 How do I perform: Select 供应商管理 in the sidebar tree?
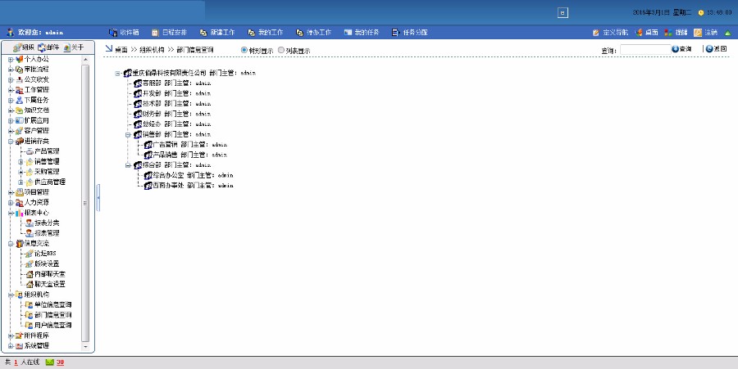50,182
